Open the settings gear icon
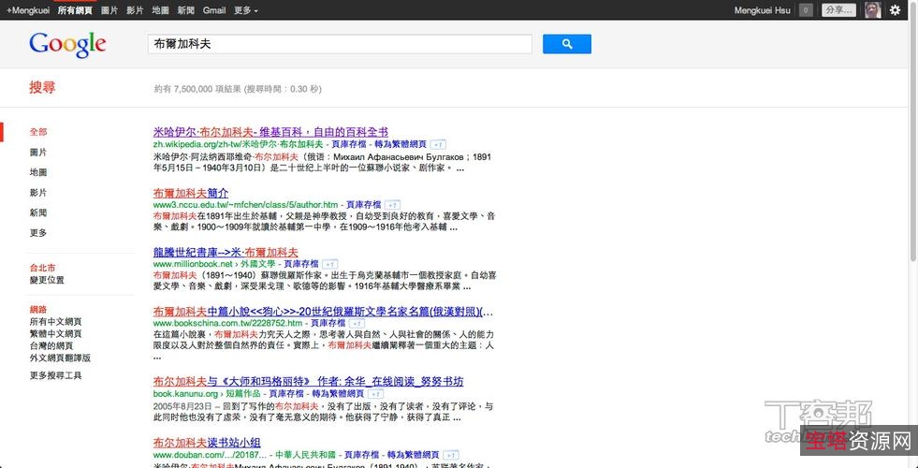918x468 pixels. tap(896, 10)
